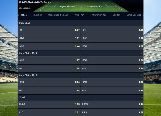Open the Cược Chấp & Tài/Xỉu tab
Viewport: 161px width, 116px height.
tap(58, 15)
